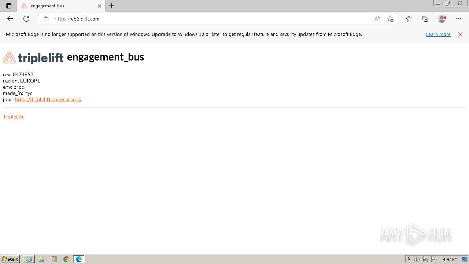The height and width of the screenshot is (264, 469).
Task: Go back to previous page
Action: point(10,19)
